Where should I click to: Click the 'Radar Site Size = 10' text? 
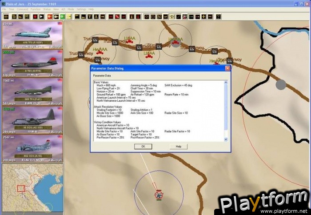(176, 113)
